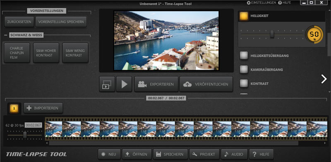331x162 pixels.
Task: Click the brightness dial showing 50
Action: point(314,35)
